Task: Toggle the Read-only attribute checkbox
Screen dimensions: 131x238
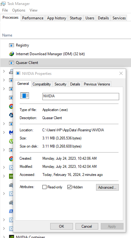Action: tap(44, 187)
